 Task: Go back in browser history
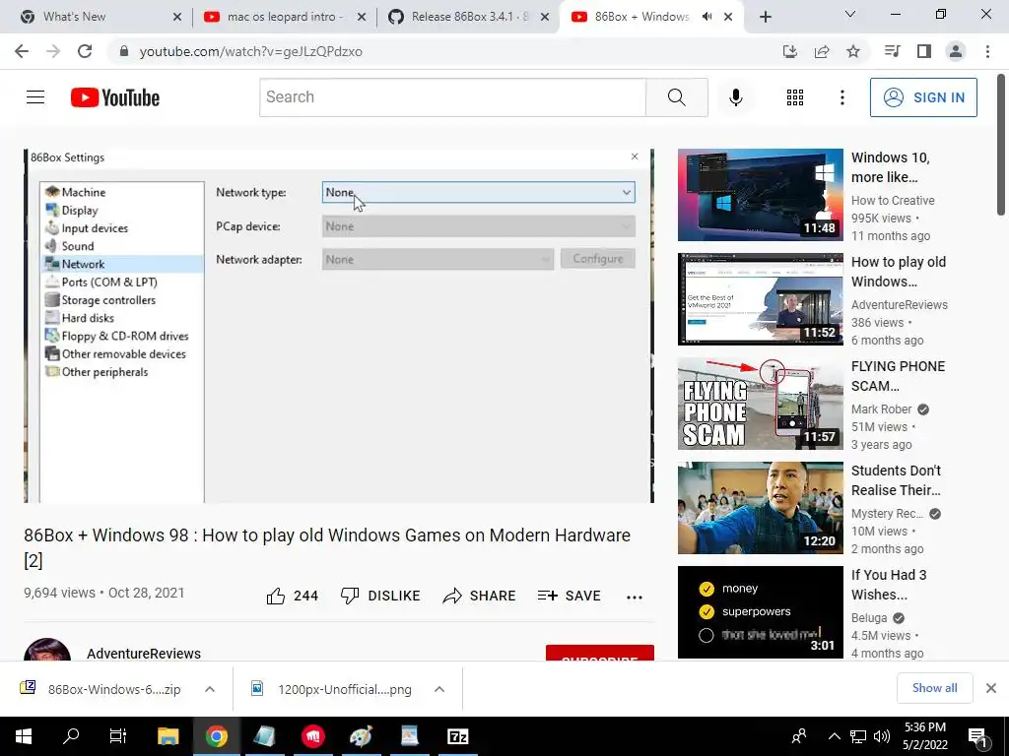tap(22, 51)
